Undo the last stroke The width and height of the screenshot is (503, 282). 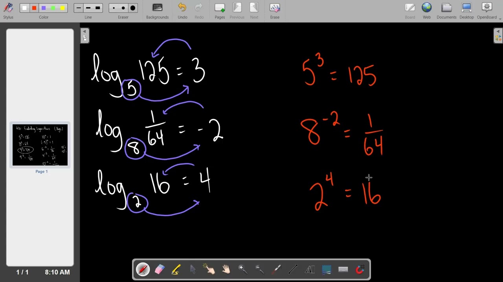[x=182, y=11]
